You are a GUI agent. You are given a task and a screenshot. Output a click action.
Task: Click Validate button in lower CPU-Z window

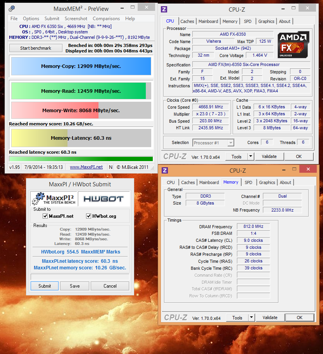click(270, 318)
